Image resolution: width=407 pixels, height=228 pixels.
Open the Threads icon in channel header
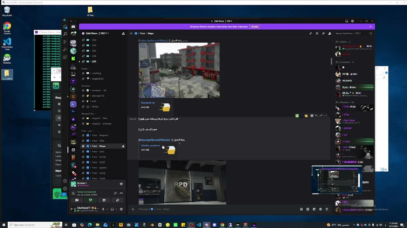[311, 33]
